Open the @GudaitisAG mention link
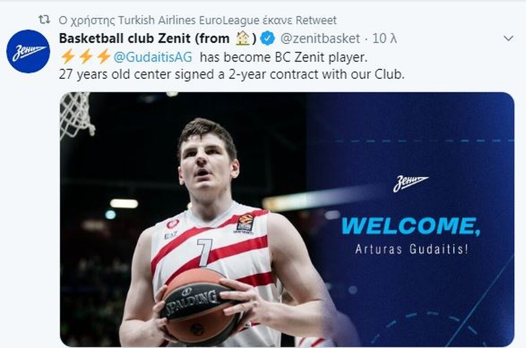The height and width of the screenshot is (348, 526). [153, 57]
